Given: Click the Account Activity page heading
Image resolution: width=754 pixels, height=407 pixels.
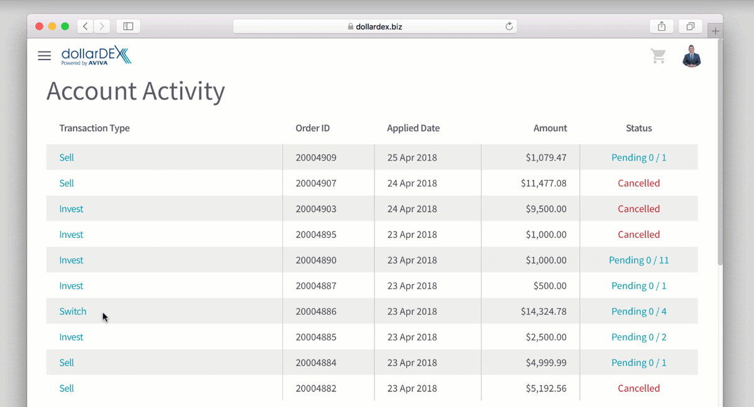Looking at the screenshot, I should tap(136, 92).
